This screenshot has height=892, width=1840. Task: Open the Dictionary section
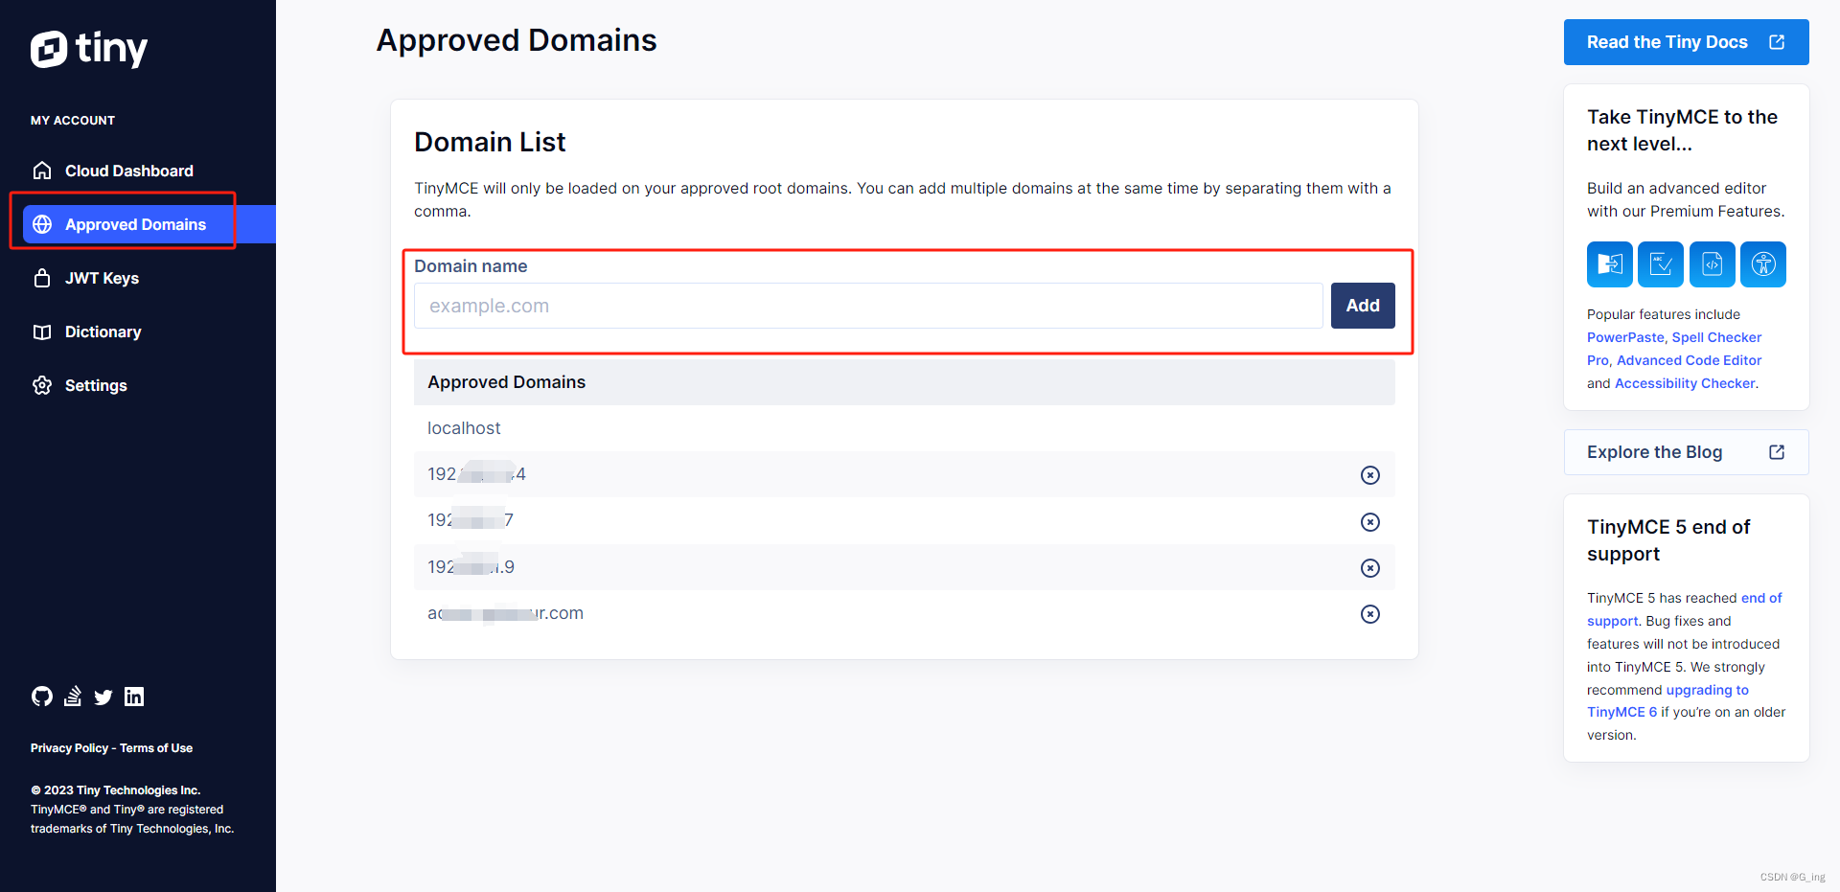click(103, 332)
